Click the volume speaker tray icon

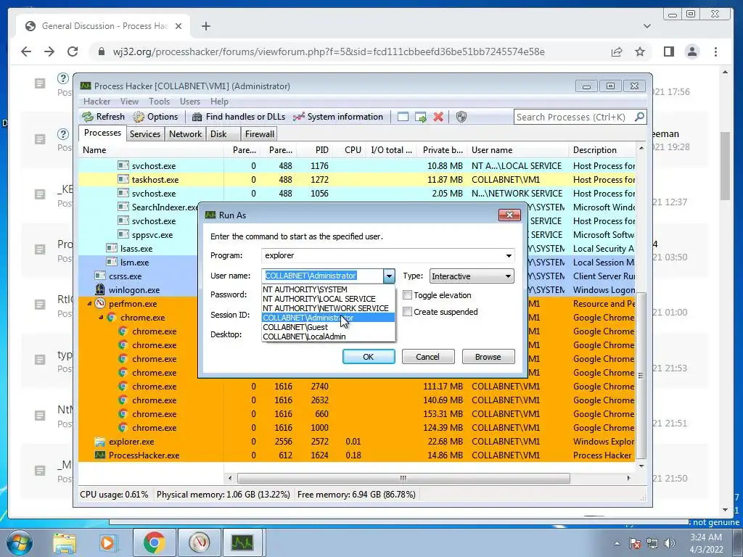[670, 543]
